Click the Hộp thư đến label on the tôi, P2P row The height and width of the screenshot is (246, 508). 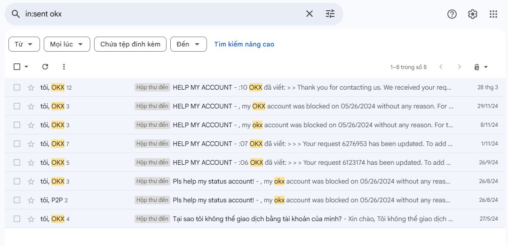point(152,200)
